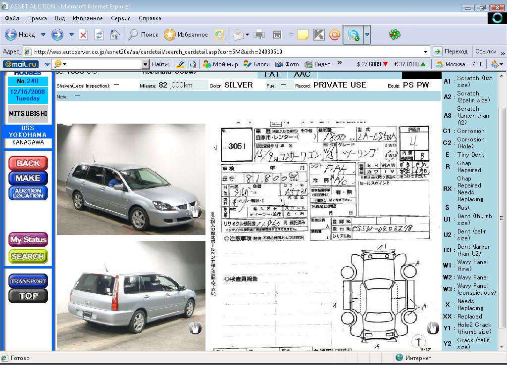This screenshot has width=507, height=365.
Task: Click the MITSUBISHI maker label
Action: pyautogui.click(x=28, y=114)
